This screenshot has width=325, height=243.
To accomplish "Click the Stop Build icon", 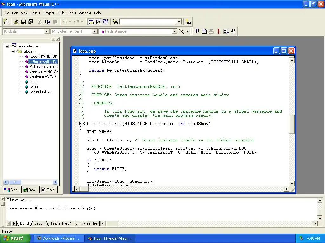I will coord(211,31).
